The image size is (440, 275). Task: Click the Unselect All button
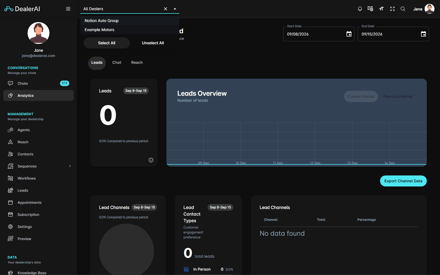[x=153, y=43]
